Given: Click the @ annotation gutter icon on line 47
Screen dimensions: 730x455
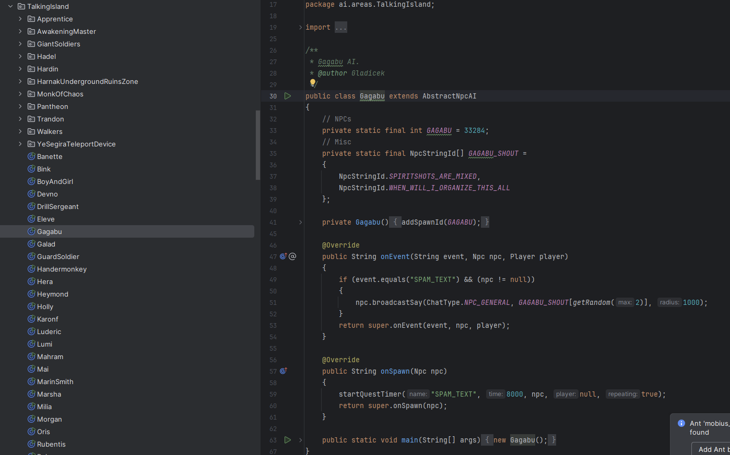Looking at the screenshot, I should click(x=292, y=256).
